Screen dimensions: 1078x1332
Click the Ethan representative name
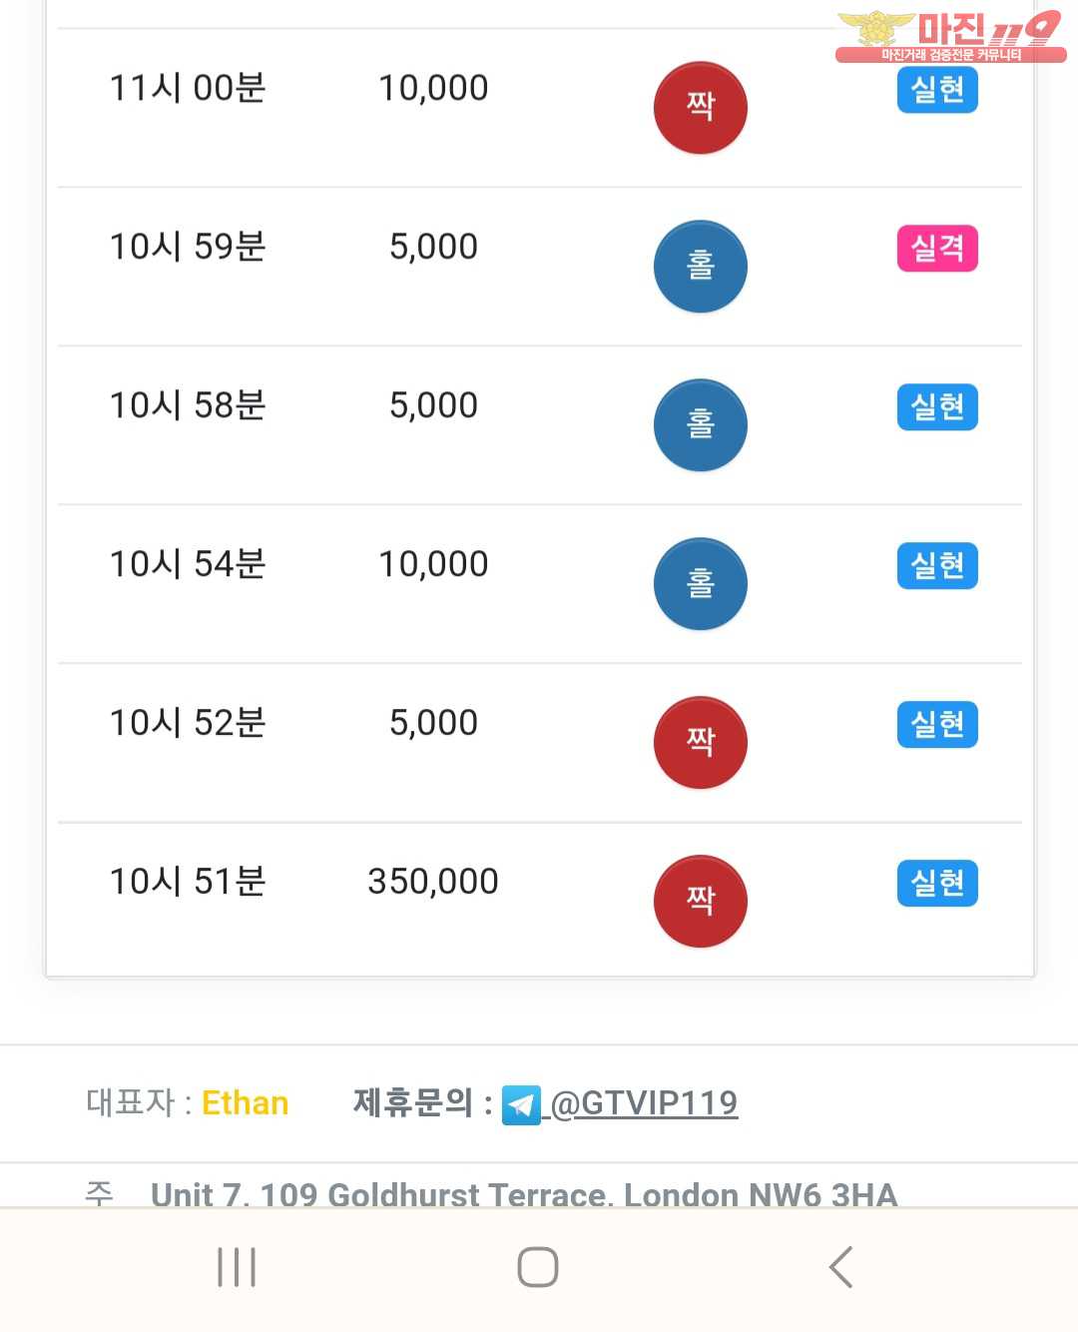pos(245,1103)
